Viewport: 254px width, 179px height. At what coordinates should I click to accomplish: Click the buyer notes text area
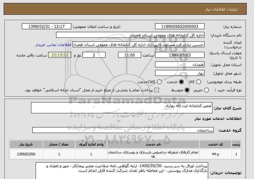point(122,170)
